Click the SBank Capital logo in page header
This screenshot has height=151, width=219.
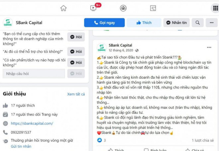(8, 23)
